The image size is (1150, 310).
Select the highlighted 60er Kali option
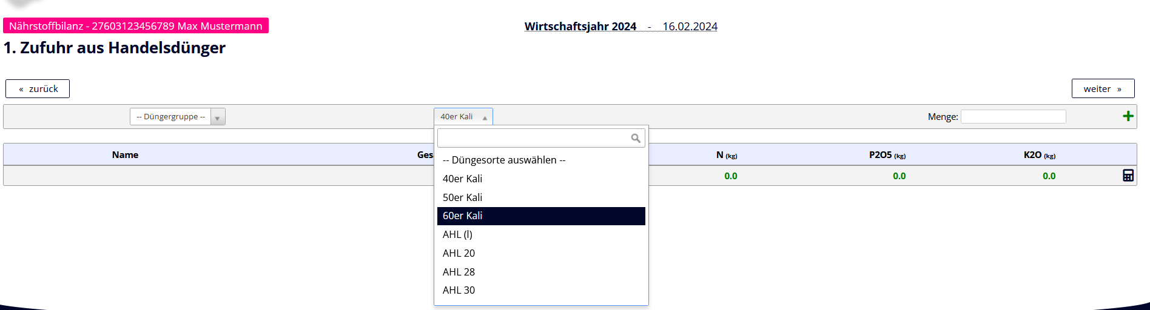coord(541,216)
